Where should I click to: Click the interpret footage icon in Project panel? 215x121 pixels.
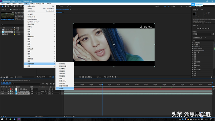coord(1,77)
